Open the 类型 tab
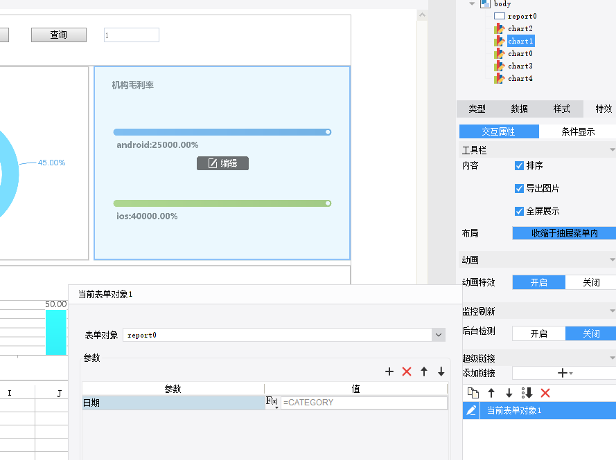 (477, 109)
